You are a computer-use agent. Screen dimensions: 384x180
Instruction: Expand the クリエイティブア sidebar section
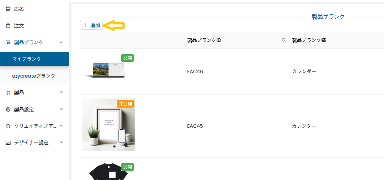click(61, 126)
